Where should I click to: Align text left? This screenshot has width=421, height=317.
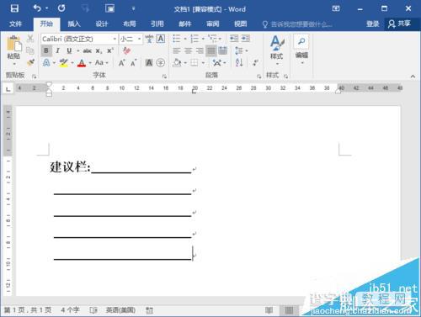[177, 50]
